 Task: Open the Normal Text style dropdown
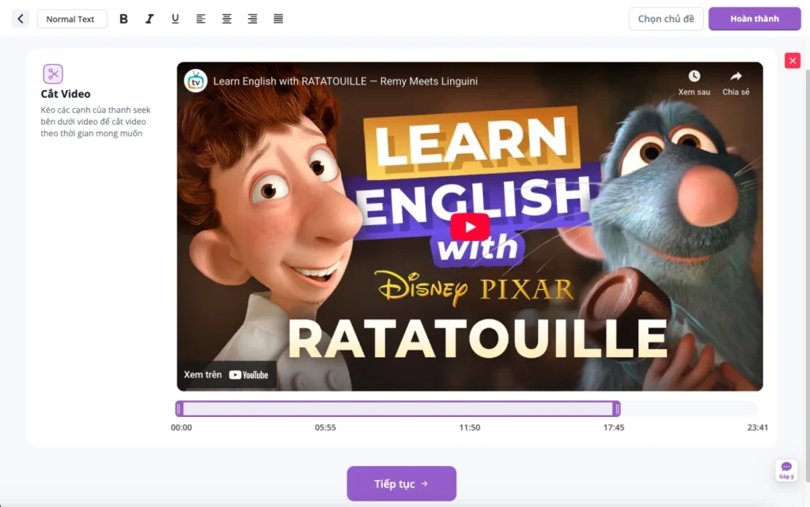pos(71,18)
